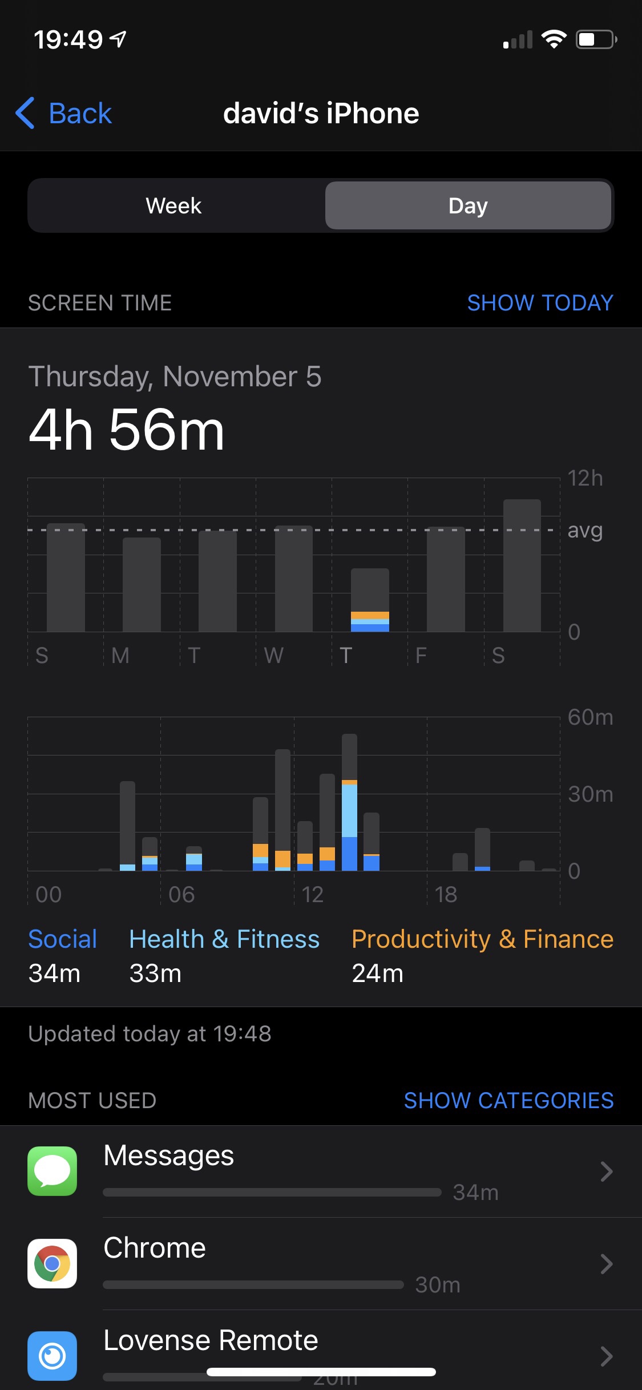Tap the Chrome app icon
Image resolution: width=642 pixels, height=1390 pixels.
52,1263
